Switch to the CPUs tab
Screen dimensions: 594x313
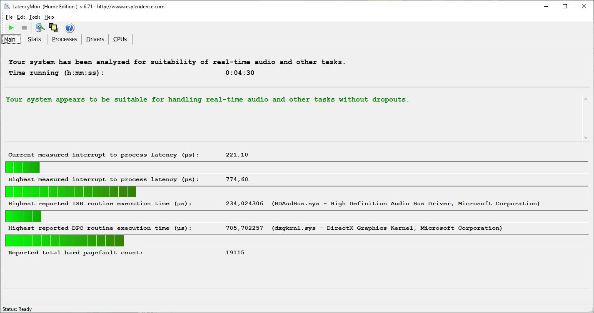(120, 39)
